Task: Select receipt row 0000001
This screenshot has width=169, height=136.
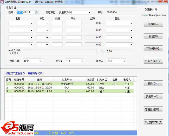Action: 69,84
